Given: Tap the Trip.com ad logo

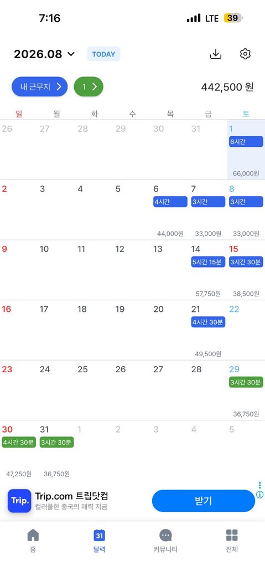Looking at the screenshot, I should tap(19, 501).
